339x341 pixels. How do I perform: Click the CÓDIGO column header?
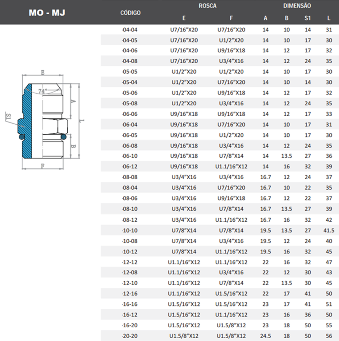[x=130, y=13]
